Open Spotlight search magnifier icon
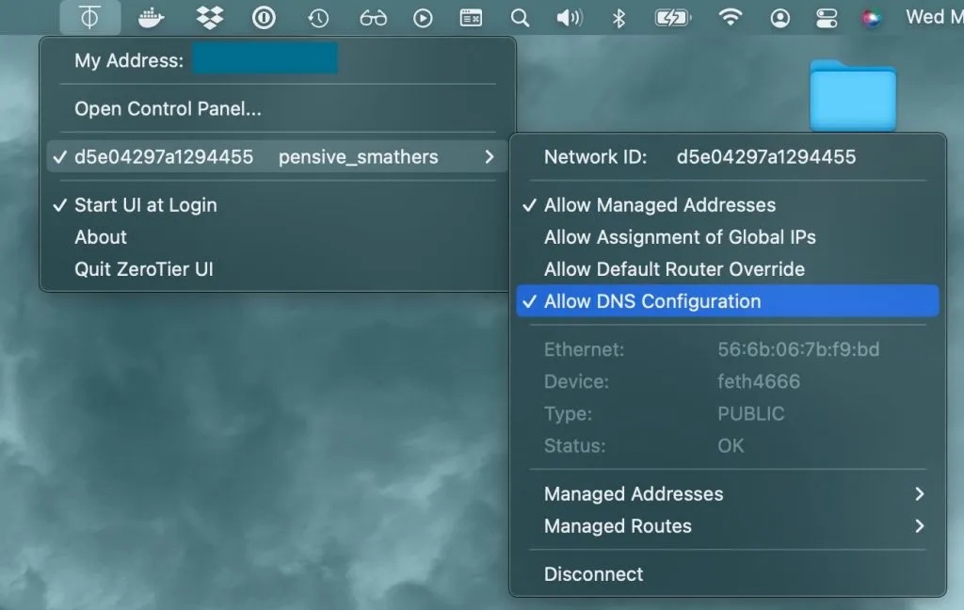This screenshot has width=964, height=610. click(x=520, y=18)
